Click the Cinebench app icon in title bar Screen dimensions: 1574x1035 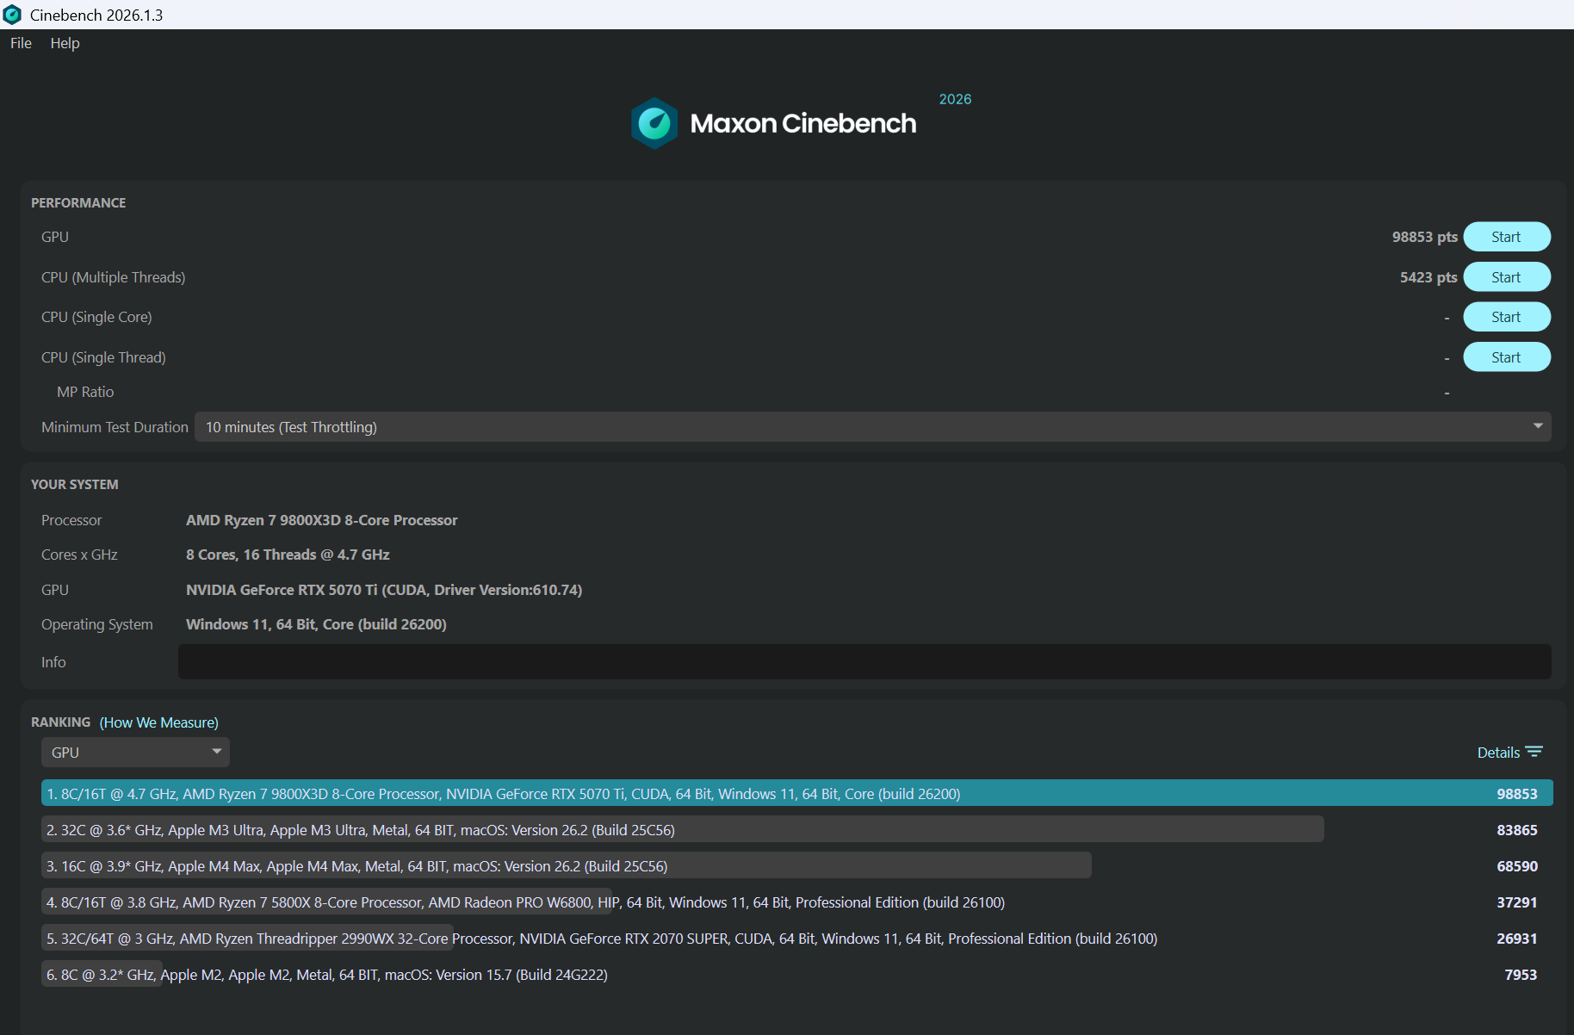12,15
